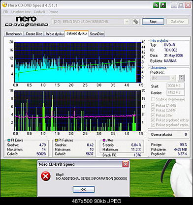The image size is (193, 205).
Task: Switch to the Benchmark tab
Action: click(x=14, y=34)
